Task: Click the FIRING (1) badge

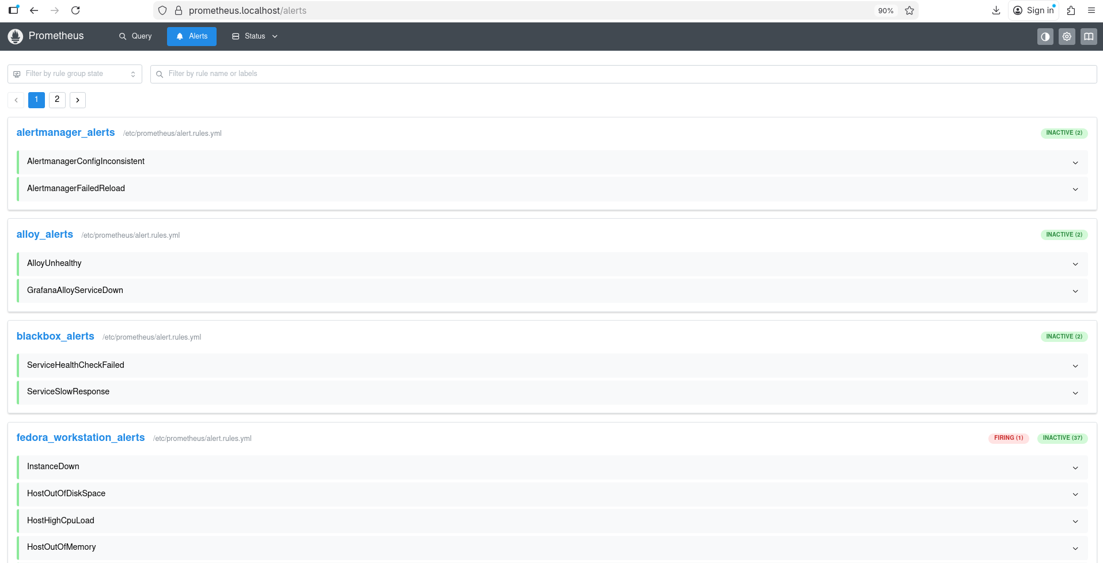Action: (x=1009, y=438)
